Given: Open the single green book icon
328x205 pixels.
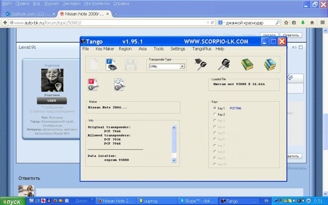Looking at the screenshot, I should click(x=247, y=65).
